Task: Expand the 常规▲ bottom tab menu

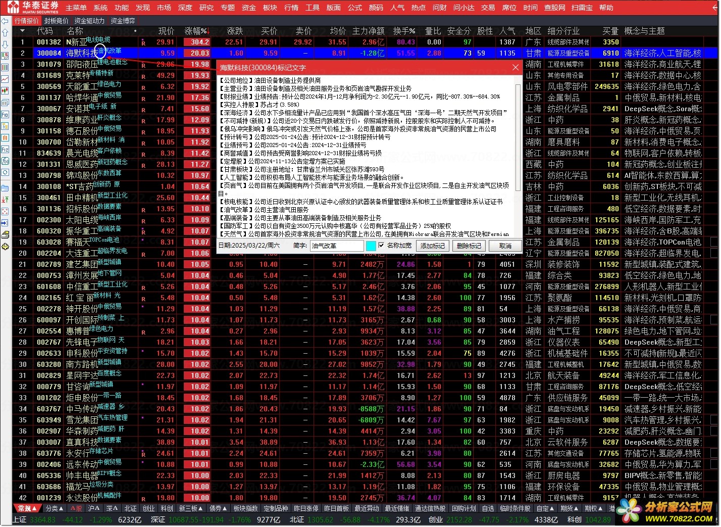Action: point(28,508)
